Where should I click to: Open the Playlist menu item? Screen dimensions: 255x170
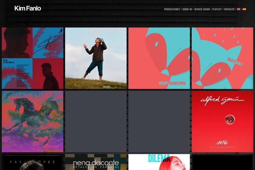[x=217, y=9]
